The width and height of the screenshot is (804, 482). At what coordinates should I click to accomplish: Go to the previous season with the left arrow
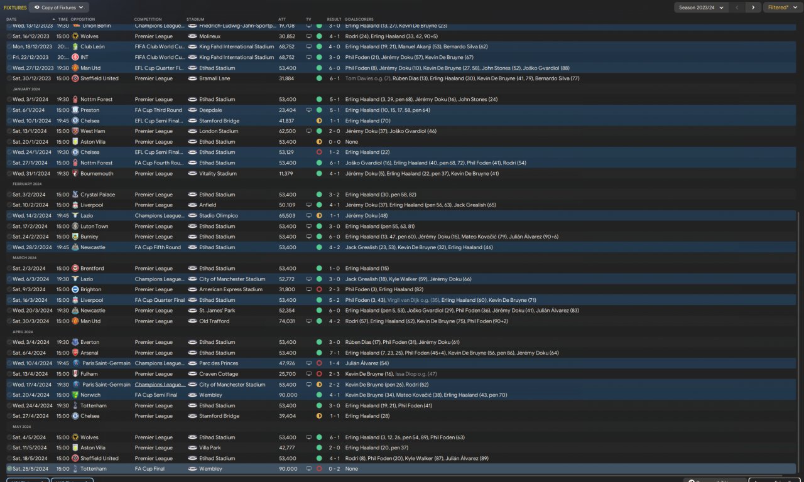click(737, 8)
